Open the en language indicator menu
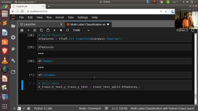The image size is (198, 111). click(175, 2)
